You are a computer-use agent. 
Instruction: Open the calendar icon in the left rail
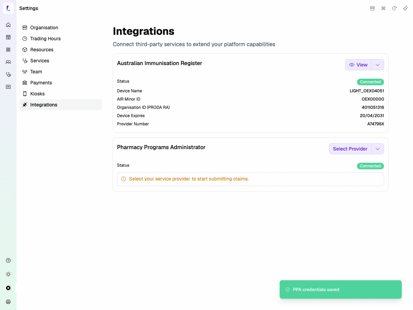coord(8,37)
